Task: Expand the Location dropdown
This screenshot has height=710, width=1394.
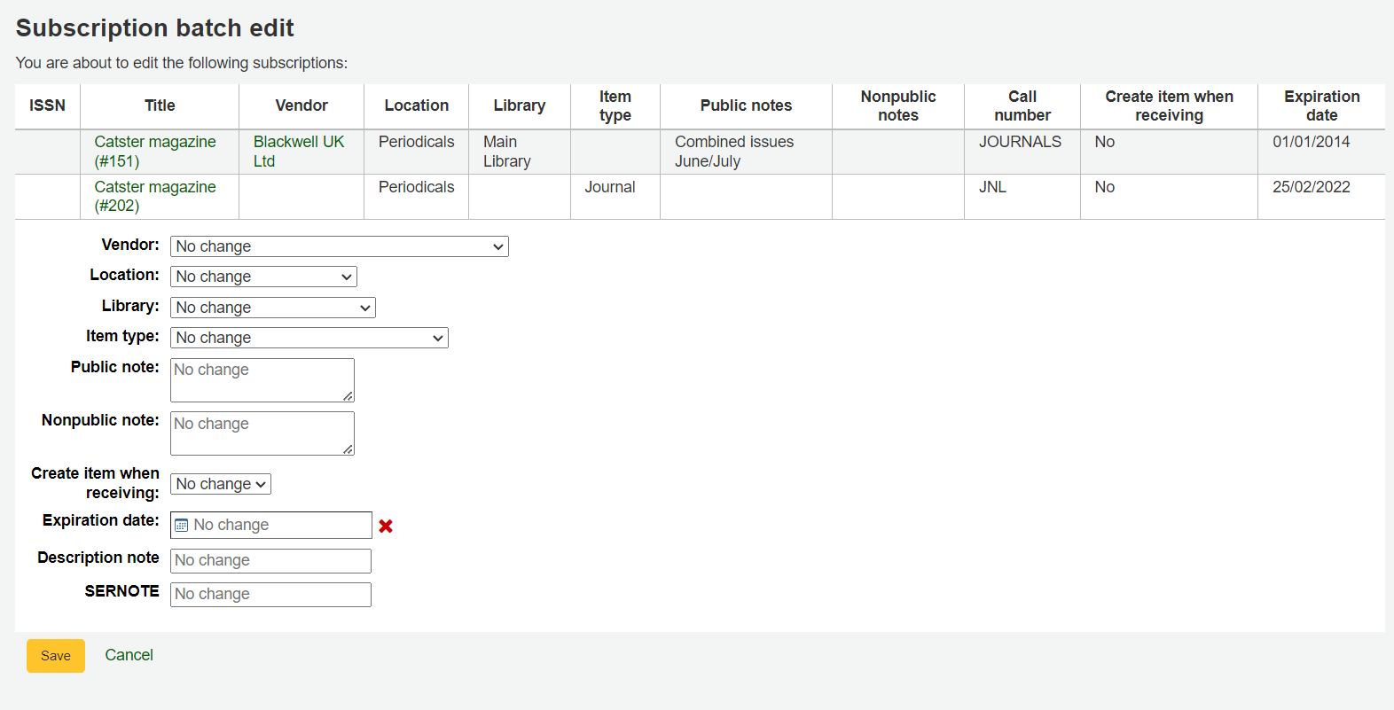Action: point(262,277)
